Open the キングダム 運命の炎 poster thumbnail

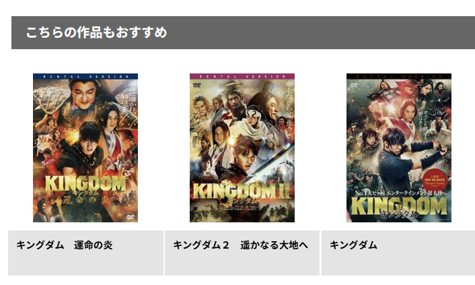pyautogui.click(x=85, y=148)
